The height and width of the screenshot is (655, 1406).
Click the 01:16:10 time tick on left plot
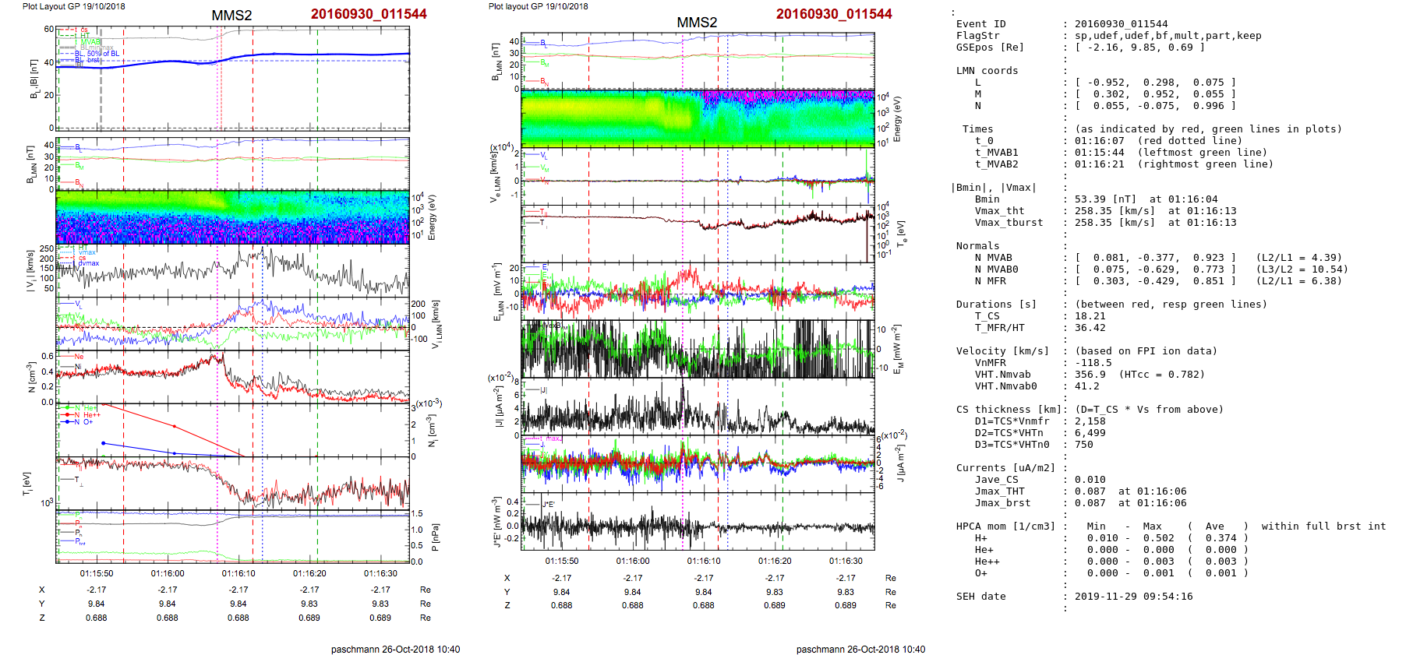pyautogui.click(x=238, y=573)
